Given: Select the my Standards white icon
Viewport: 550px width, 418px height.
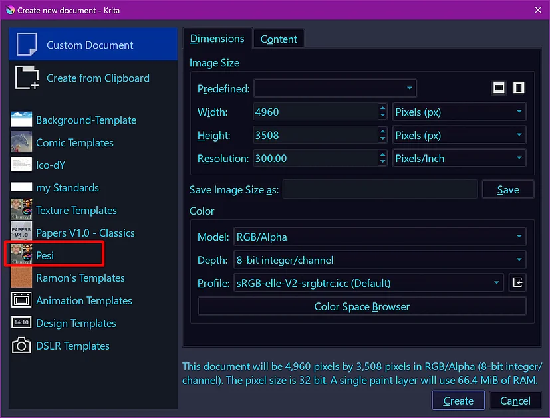Looking at the screenshot, I should [21, 187].
